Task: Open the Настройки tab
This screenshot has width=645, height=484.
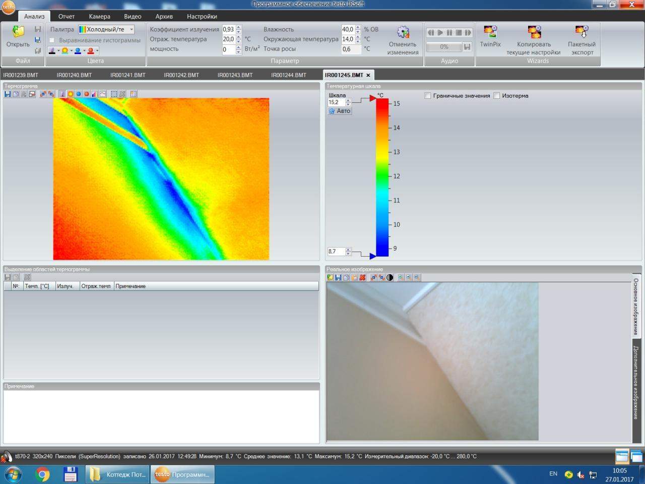Action: [x=202, y=16]
